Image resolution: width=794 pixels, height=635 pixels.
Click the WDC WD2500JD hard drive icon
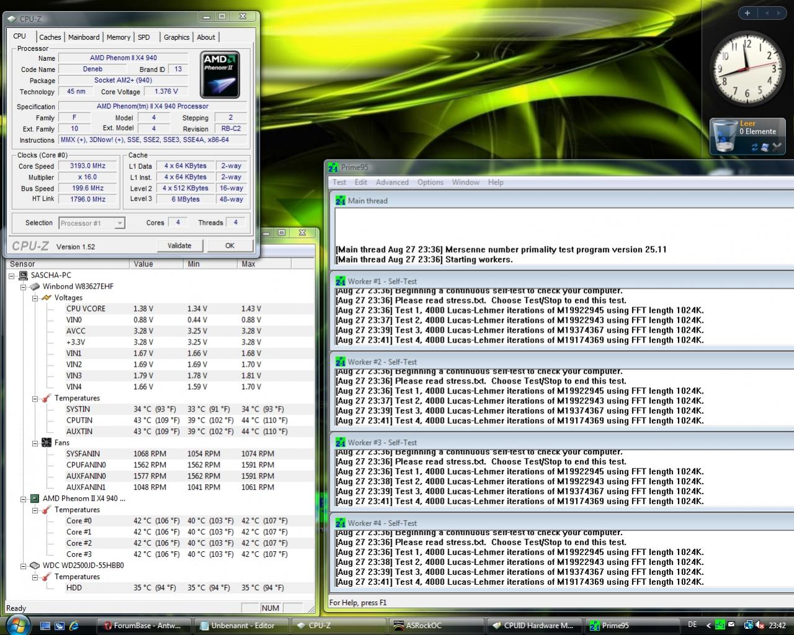[35, 565]
